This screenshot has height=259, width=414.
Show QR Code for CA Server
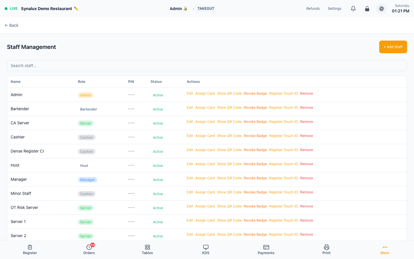click(229, 122)
